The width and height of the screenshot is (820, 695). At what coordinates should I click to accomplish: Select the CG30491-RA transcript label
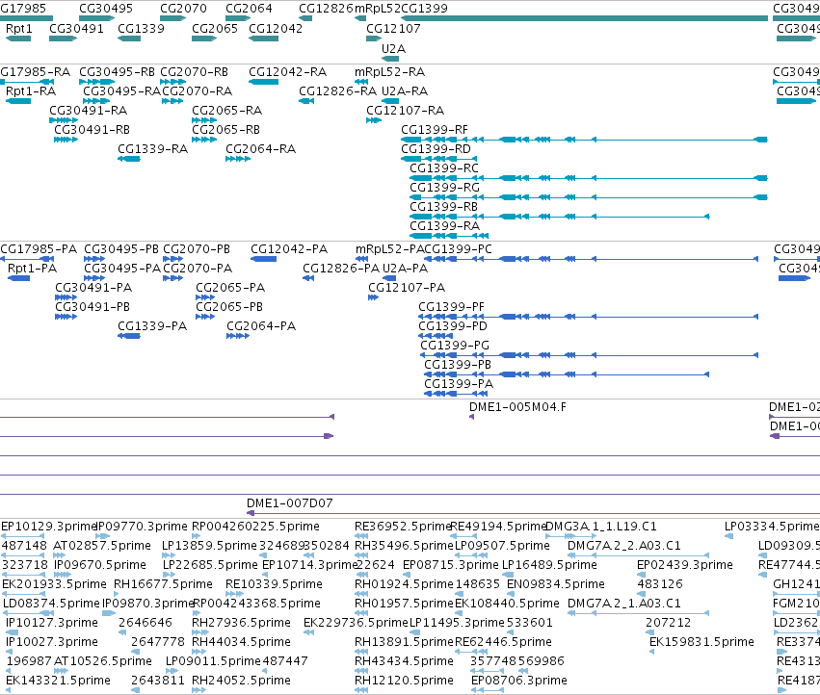pyautogui.click(x=89, y=111)
